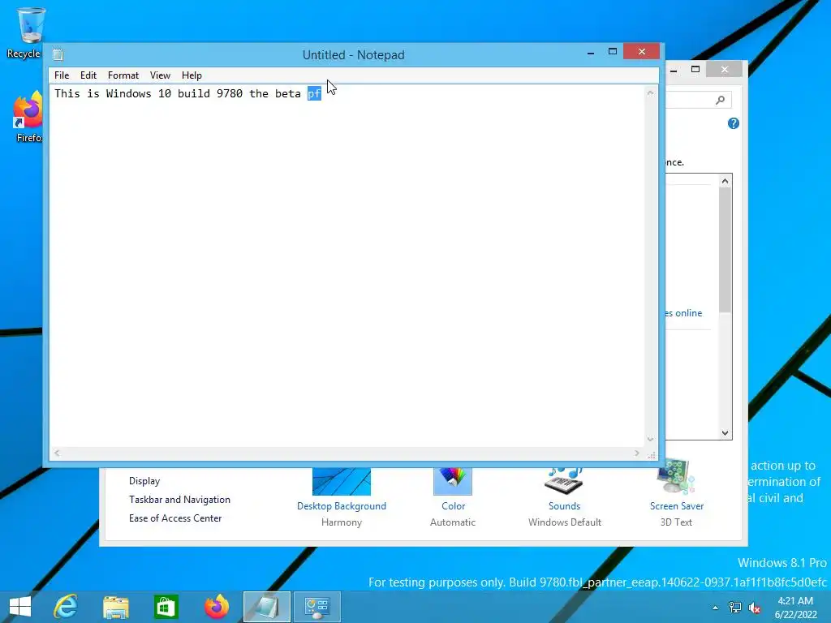Click the word 'Windows' in the Notepad text

128,94
